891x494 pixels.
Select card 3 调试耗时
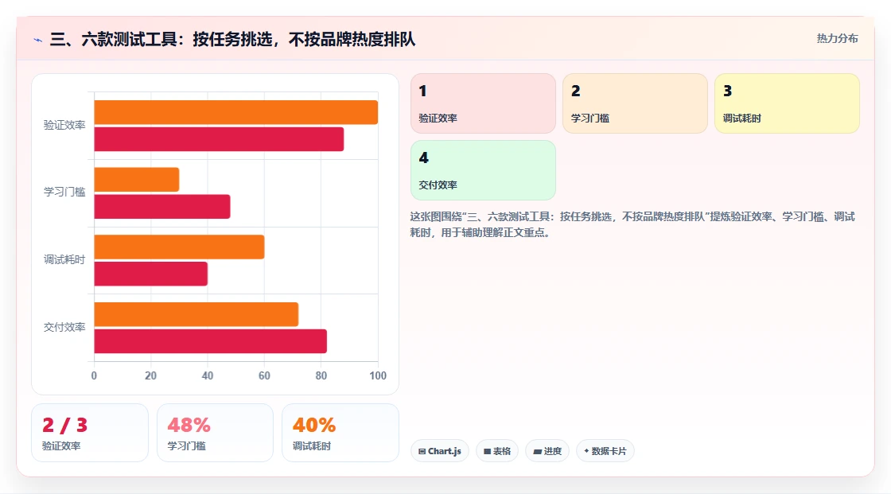(x=787, y=103)
